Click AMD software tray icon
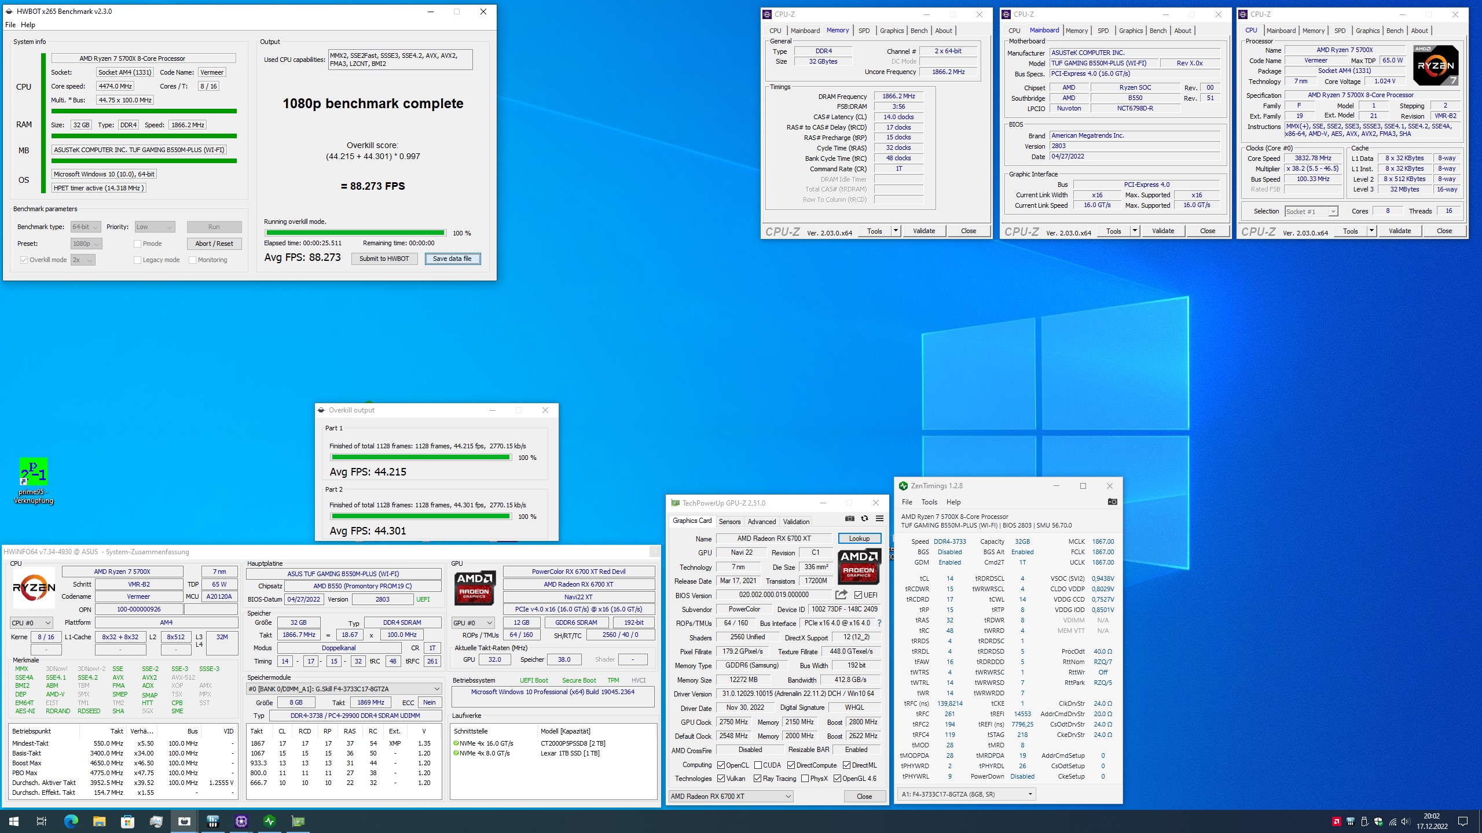The image size is (1482, 833). (x=1336, y=821)
